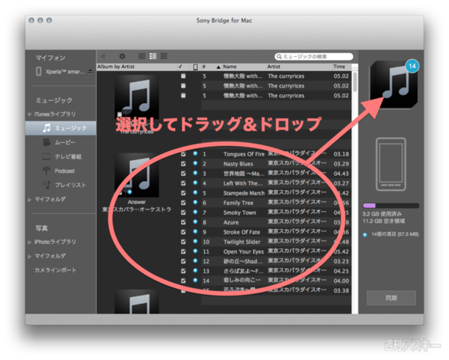
Task: Click the Answer album artwork
Action: coord(137,174)
